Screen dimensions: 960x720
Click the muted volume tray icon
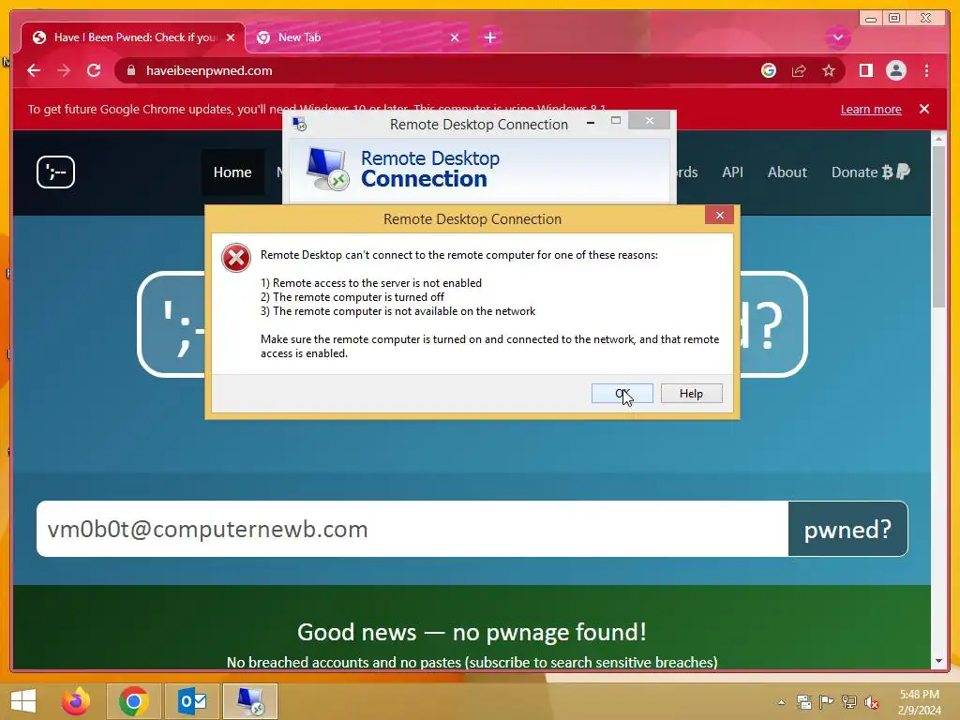[873, 702]
